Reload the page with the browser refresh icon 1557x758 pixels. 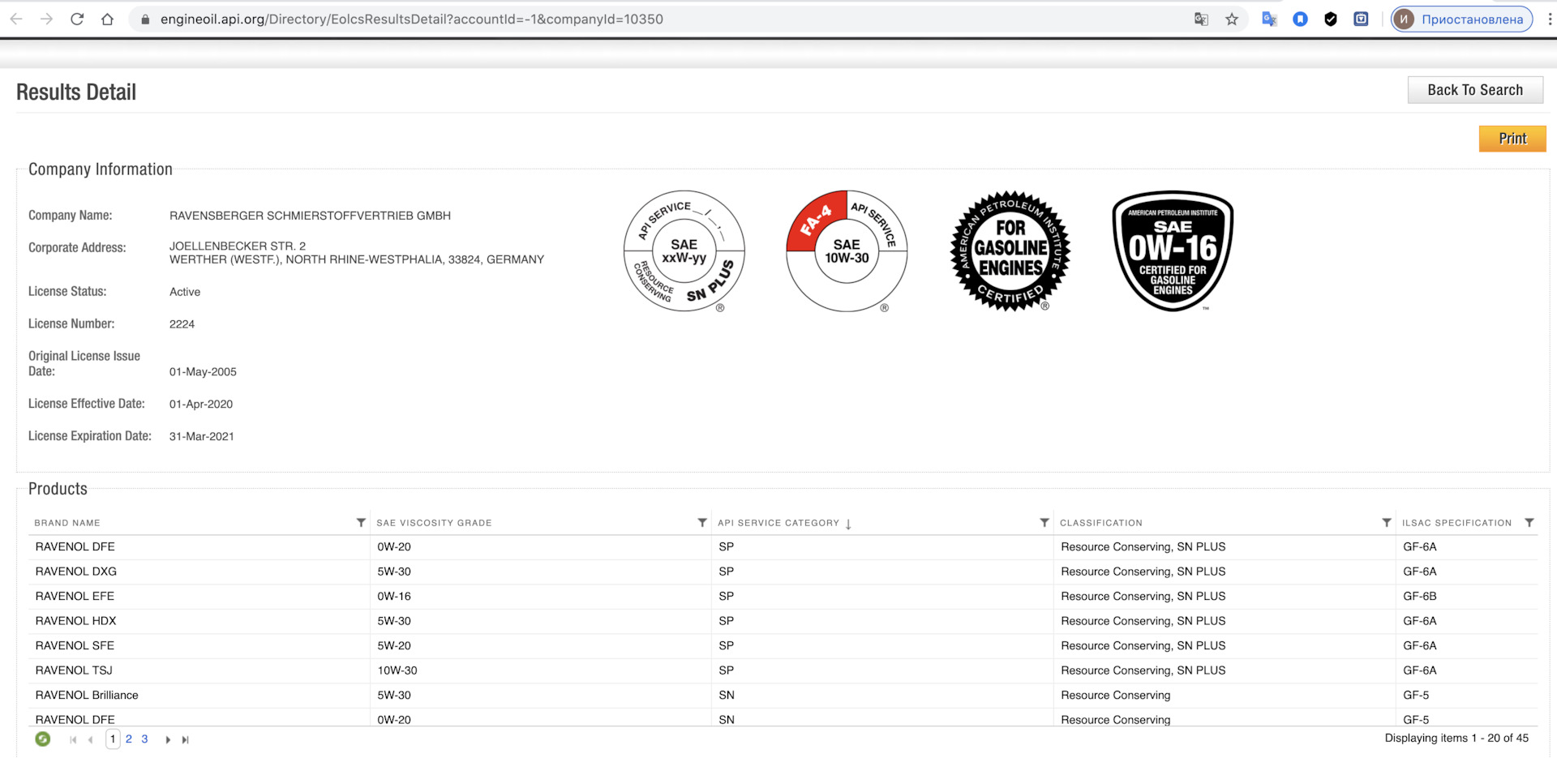pyautogui.click(x=77, y=19)
